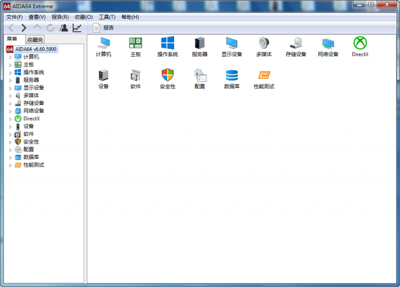Click the chart graph toolbar icon
This screenshot has height=287, width=400.
tap(77, 28)
